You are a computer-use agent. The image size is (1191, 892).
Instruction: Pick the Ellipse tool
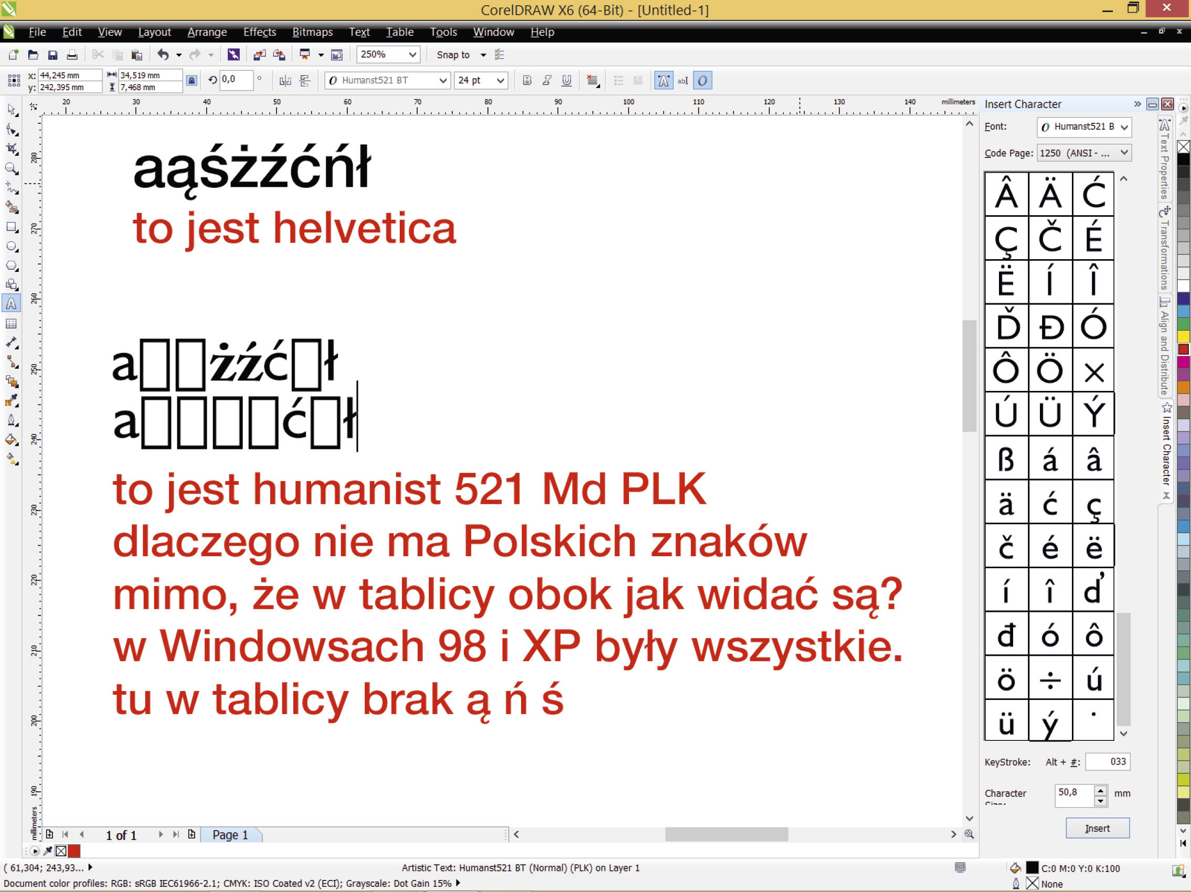tap(11, 247)
